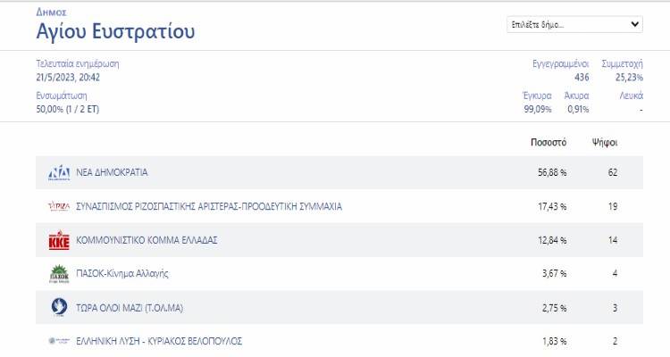Image resolution: width=670 pixels, height=357 pixels.
Task: Select ΚΟΜΜΟΥΝΙΣΤΙΚΟ ΚΟΜΜΑ ΕΛΛΑΔΑΣ party name
Action: point(147,240)
